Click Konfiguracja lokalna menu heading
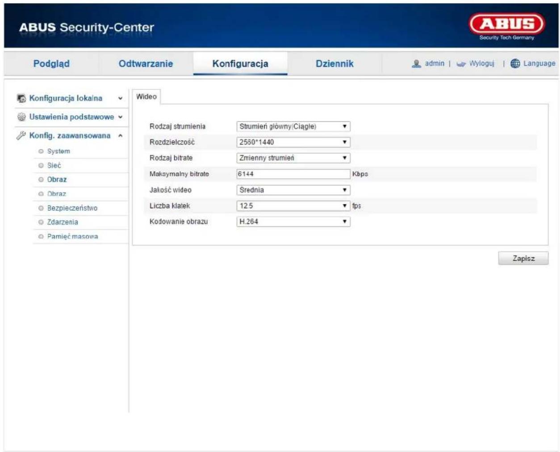560x452 pixels. click(66, 98)
